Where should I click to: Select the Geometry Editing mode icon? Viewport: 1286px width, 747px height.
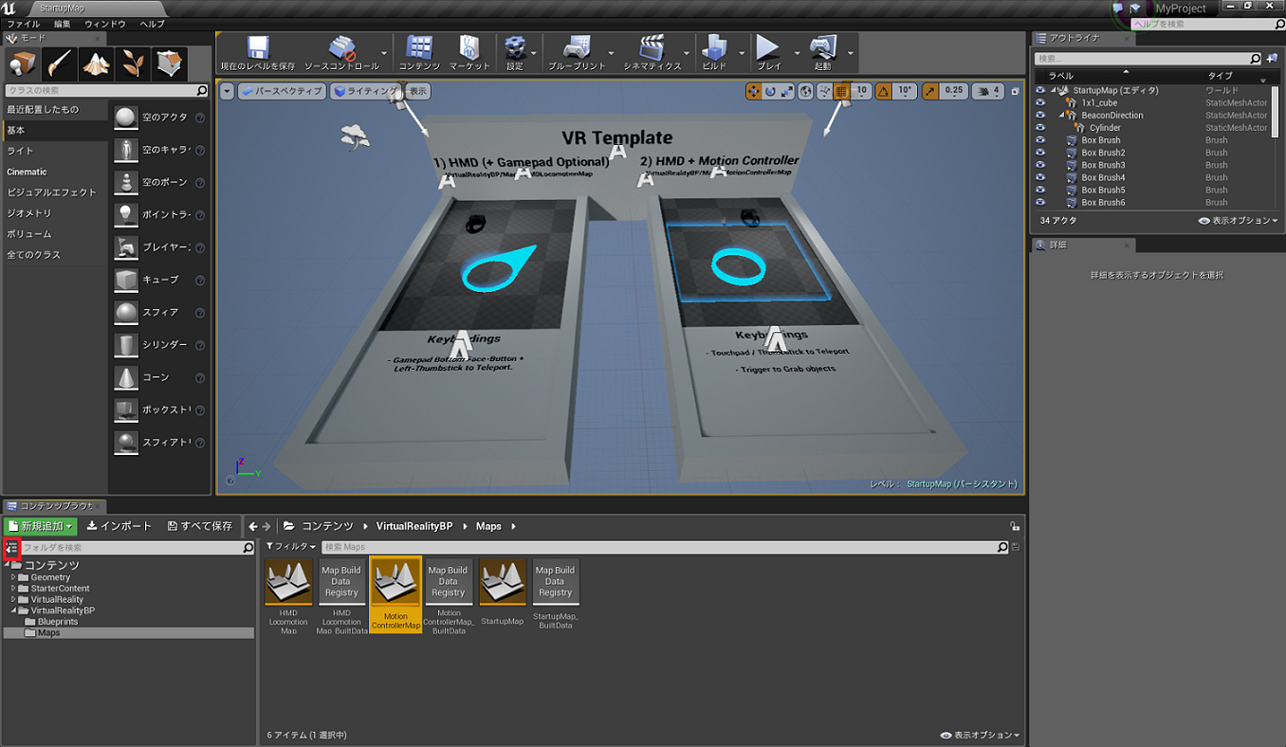coord(170,64)
